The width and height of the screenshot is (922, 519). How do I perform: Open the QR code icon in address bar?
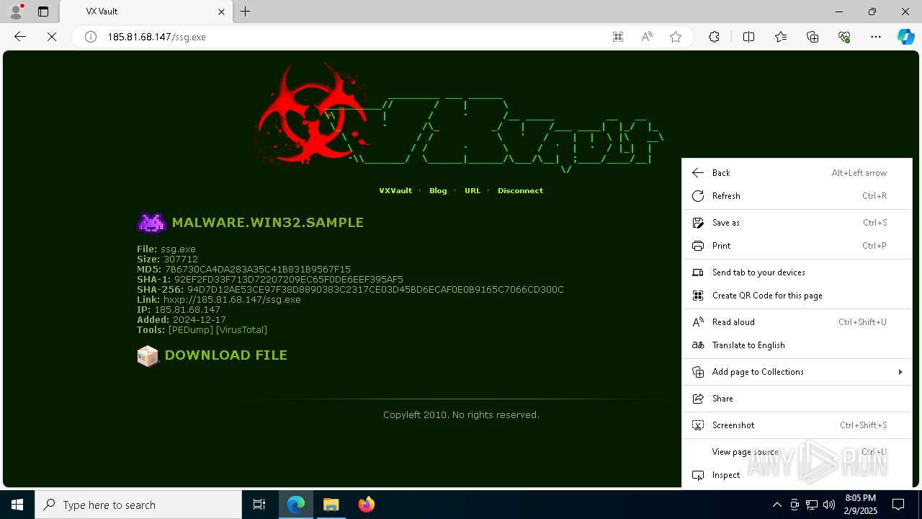tap(618, 37)
